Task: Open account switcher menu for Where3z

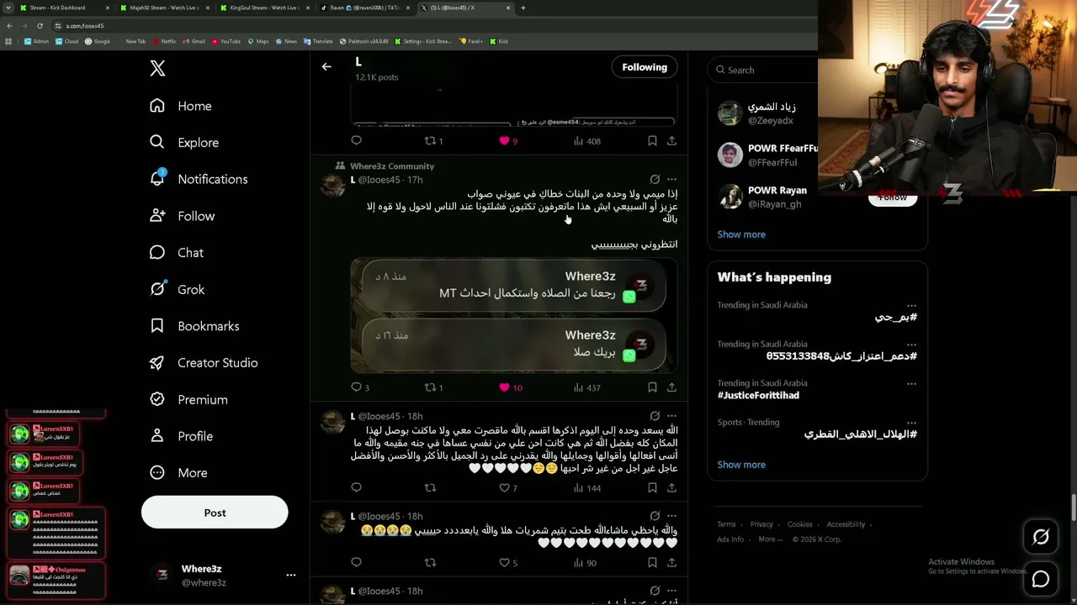Action: pos(291,575)
